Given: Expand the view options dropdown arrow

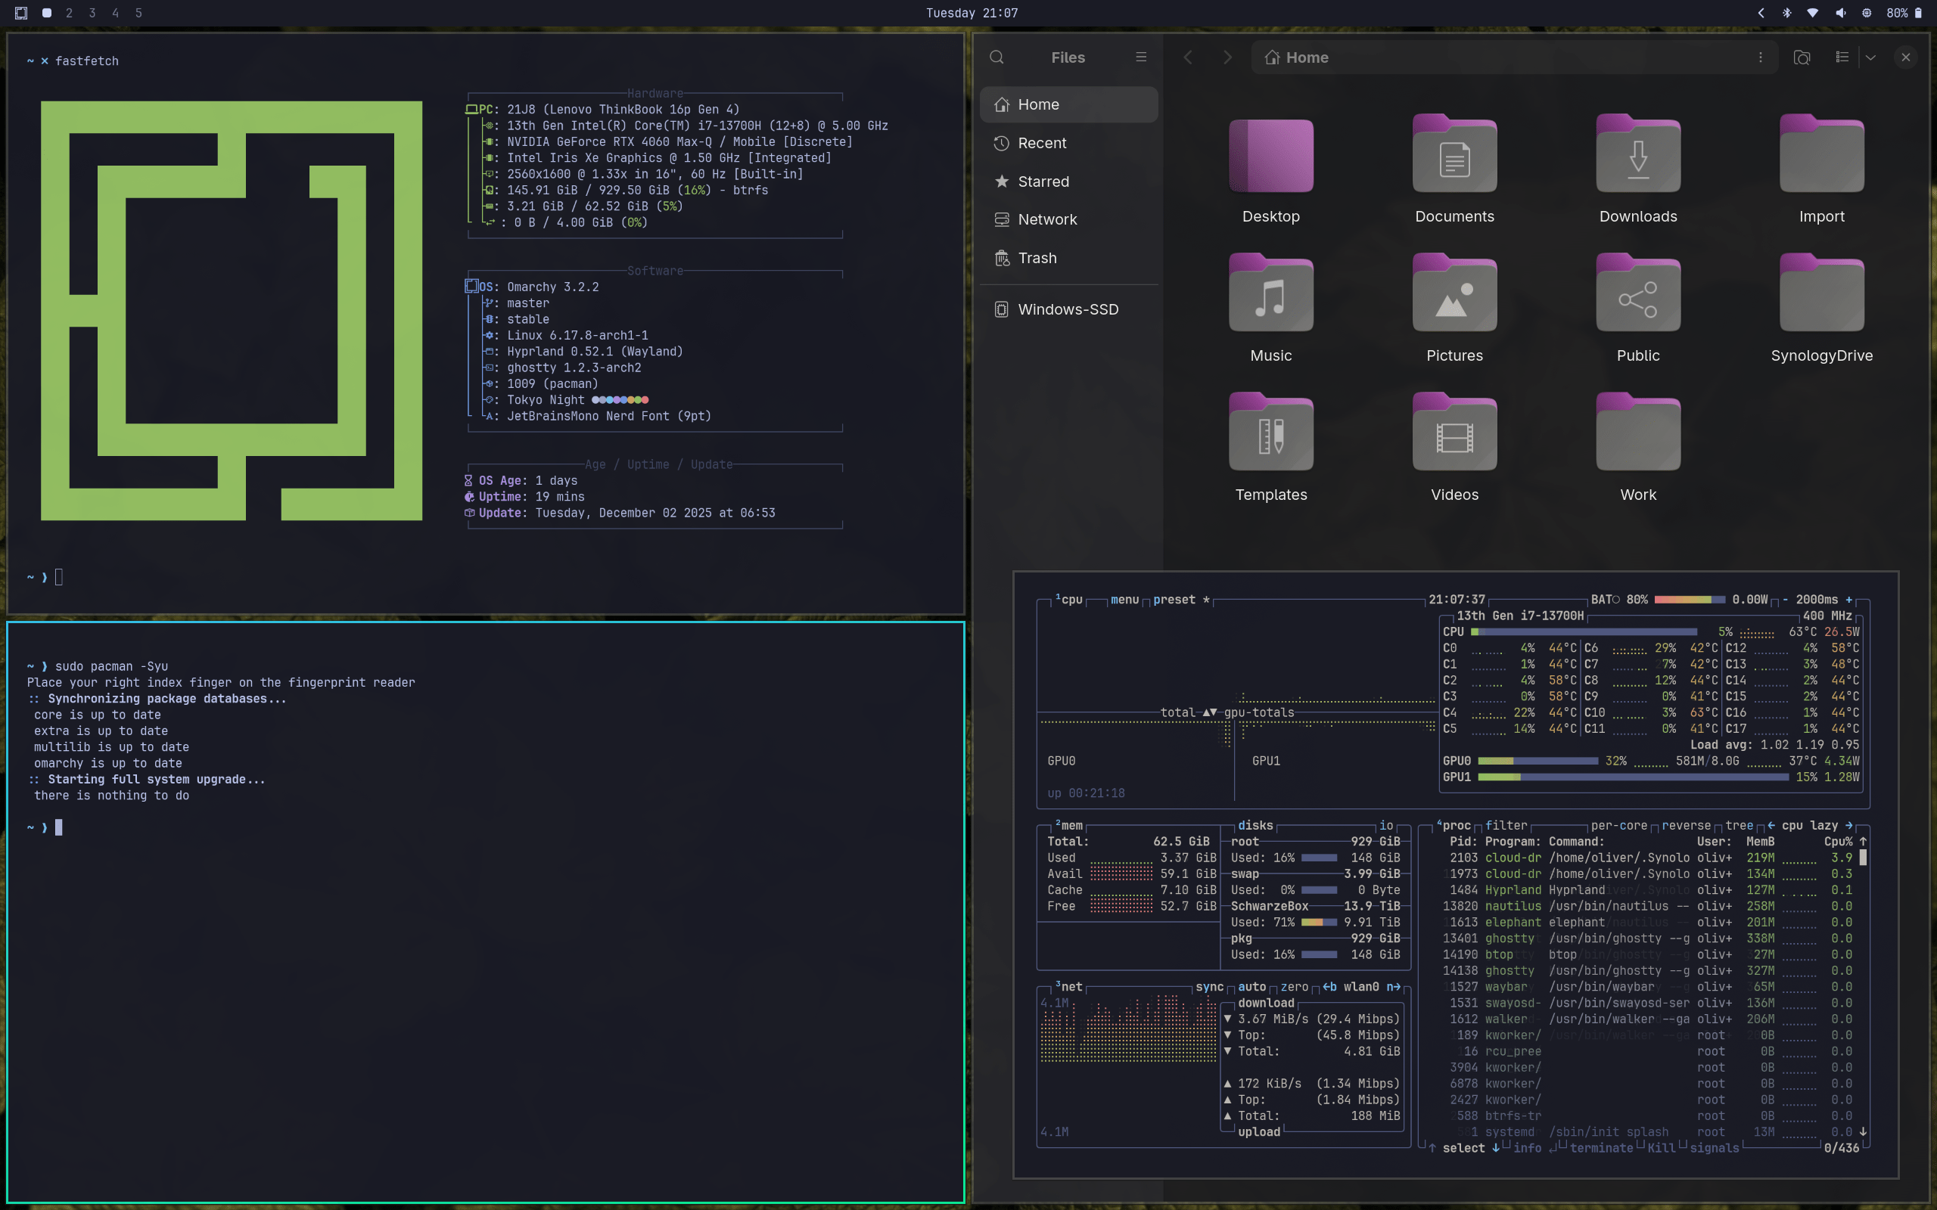Looking at the screenshot, I should tap(1870, 57).
